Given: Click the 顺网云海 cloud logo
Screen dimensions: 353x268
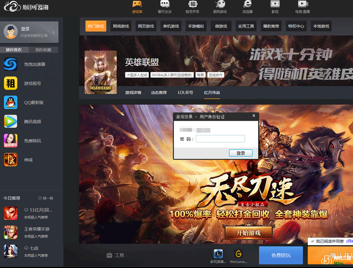Looking at the screenshot, I should pyautogui.click(x=26, y=7).
